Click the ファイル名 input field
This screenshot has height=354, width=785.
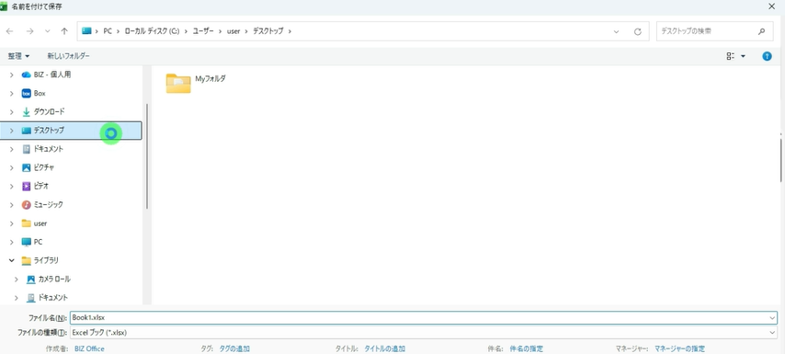[423, 317]
